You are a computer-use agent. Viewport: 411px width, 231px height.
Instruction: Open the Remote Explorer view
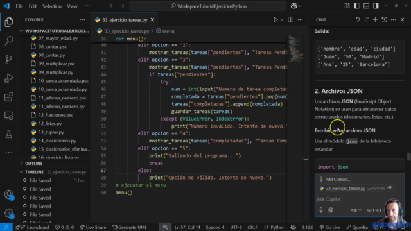point(8,116)
